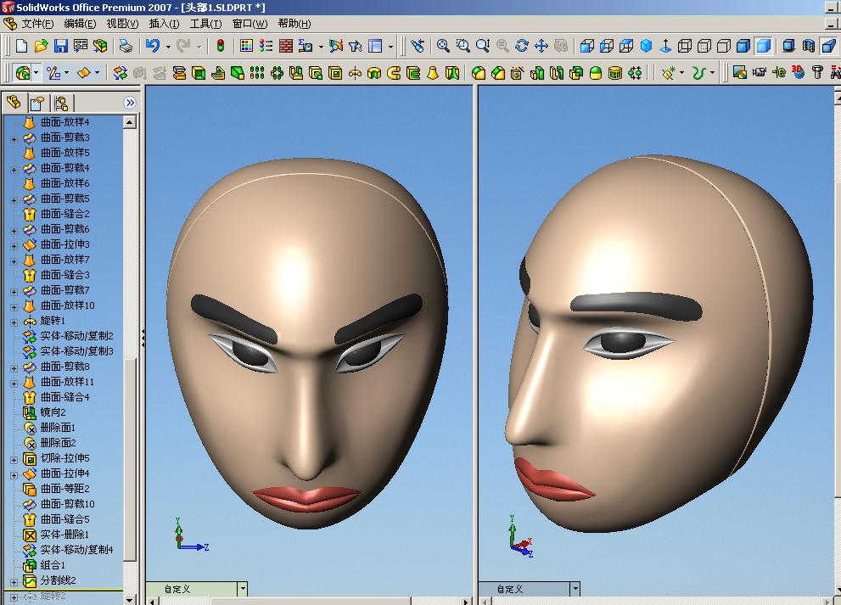Expand the 分割线2 tree node
841x605 pixels.
click(x=14, y=582)
